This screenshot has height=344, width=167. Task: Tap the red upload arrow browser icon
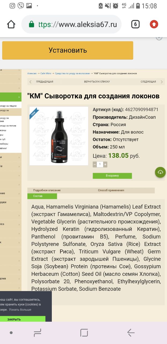[x=154, y=24]
